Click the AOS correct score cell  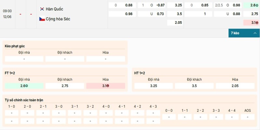point(248,117)
